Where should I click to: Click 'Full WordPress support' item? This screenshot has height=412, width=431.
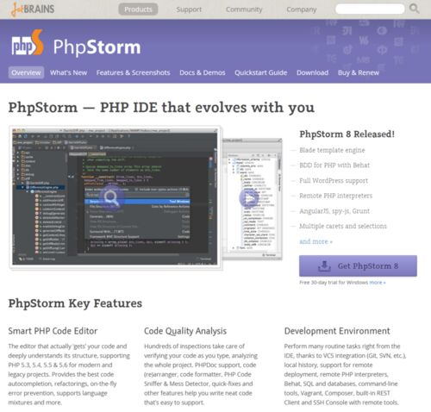(x=334, y=180)
